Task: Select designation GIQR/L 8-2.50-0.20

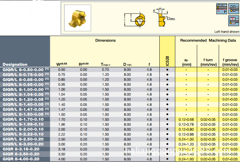Action: [x=23, y=139]
